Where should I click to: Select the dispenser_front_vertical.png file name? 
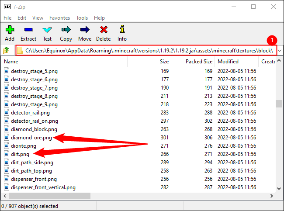coord(43,187)
